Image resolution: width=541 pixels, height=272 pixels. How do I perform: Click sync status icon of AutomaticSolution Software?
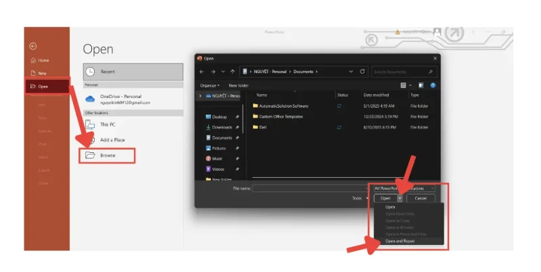[339, 106]
